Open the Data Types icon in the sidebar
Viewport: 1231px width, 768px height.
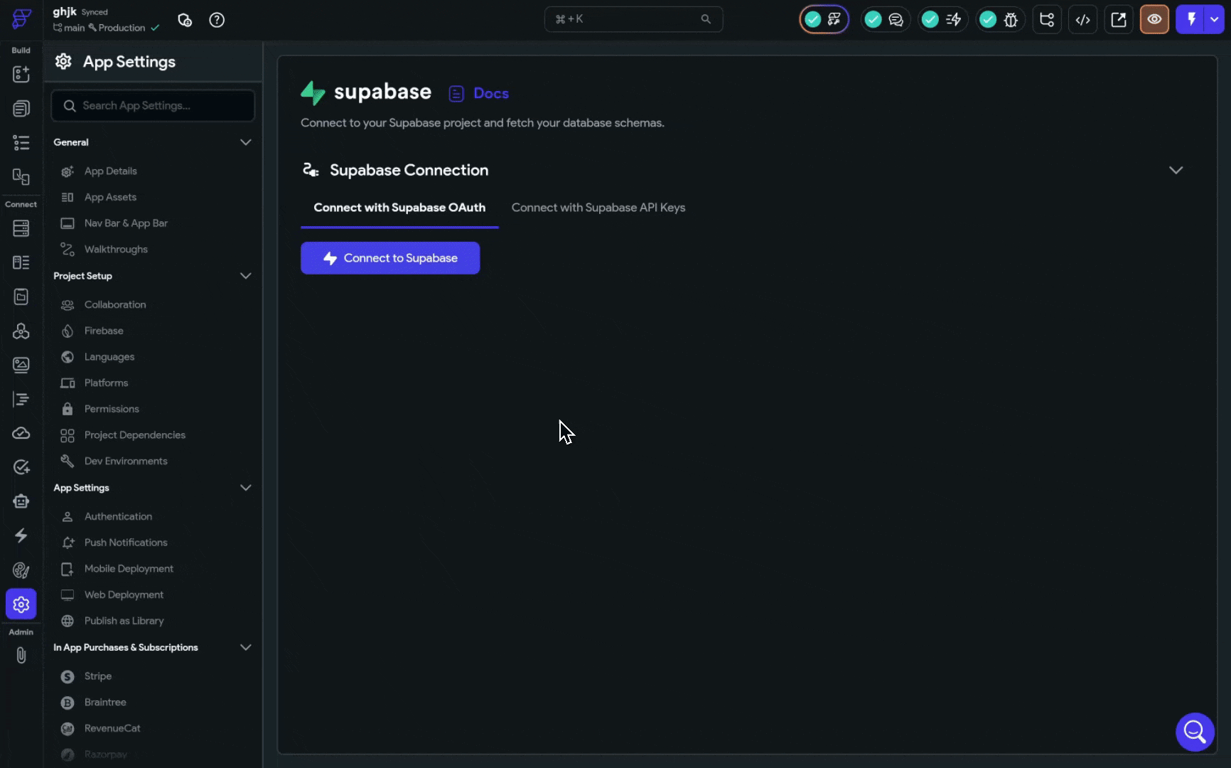pyautogui.click(x=21, y=262)
